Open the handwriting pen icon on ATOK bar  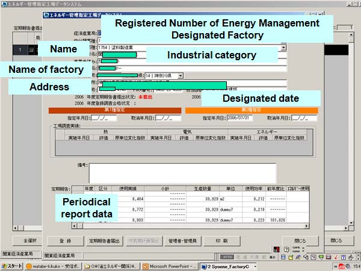coord(298,257)
